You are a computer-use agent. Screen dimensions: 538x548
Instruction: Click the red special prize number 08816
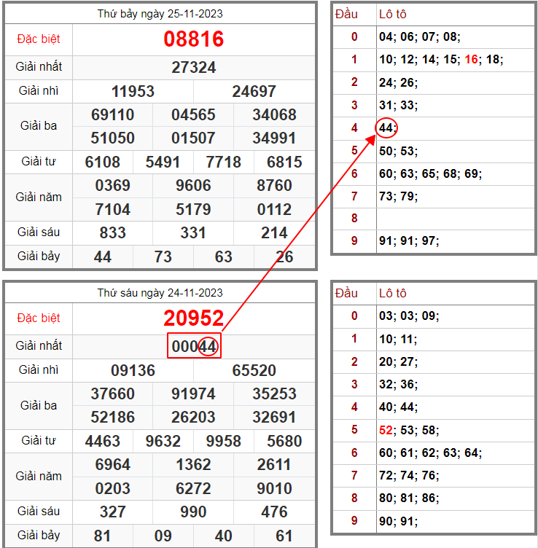[193, 39]
